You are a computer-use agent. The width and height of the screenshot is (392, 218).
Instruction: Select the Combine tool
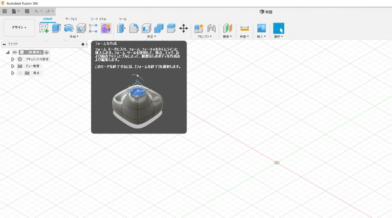[159, 28]
